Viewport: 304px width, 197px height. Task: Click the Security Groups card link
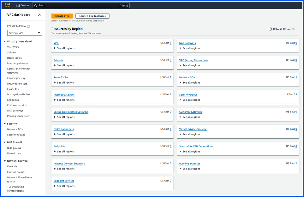pos(188,95)
